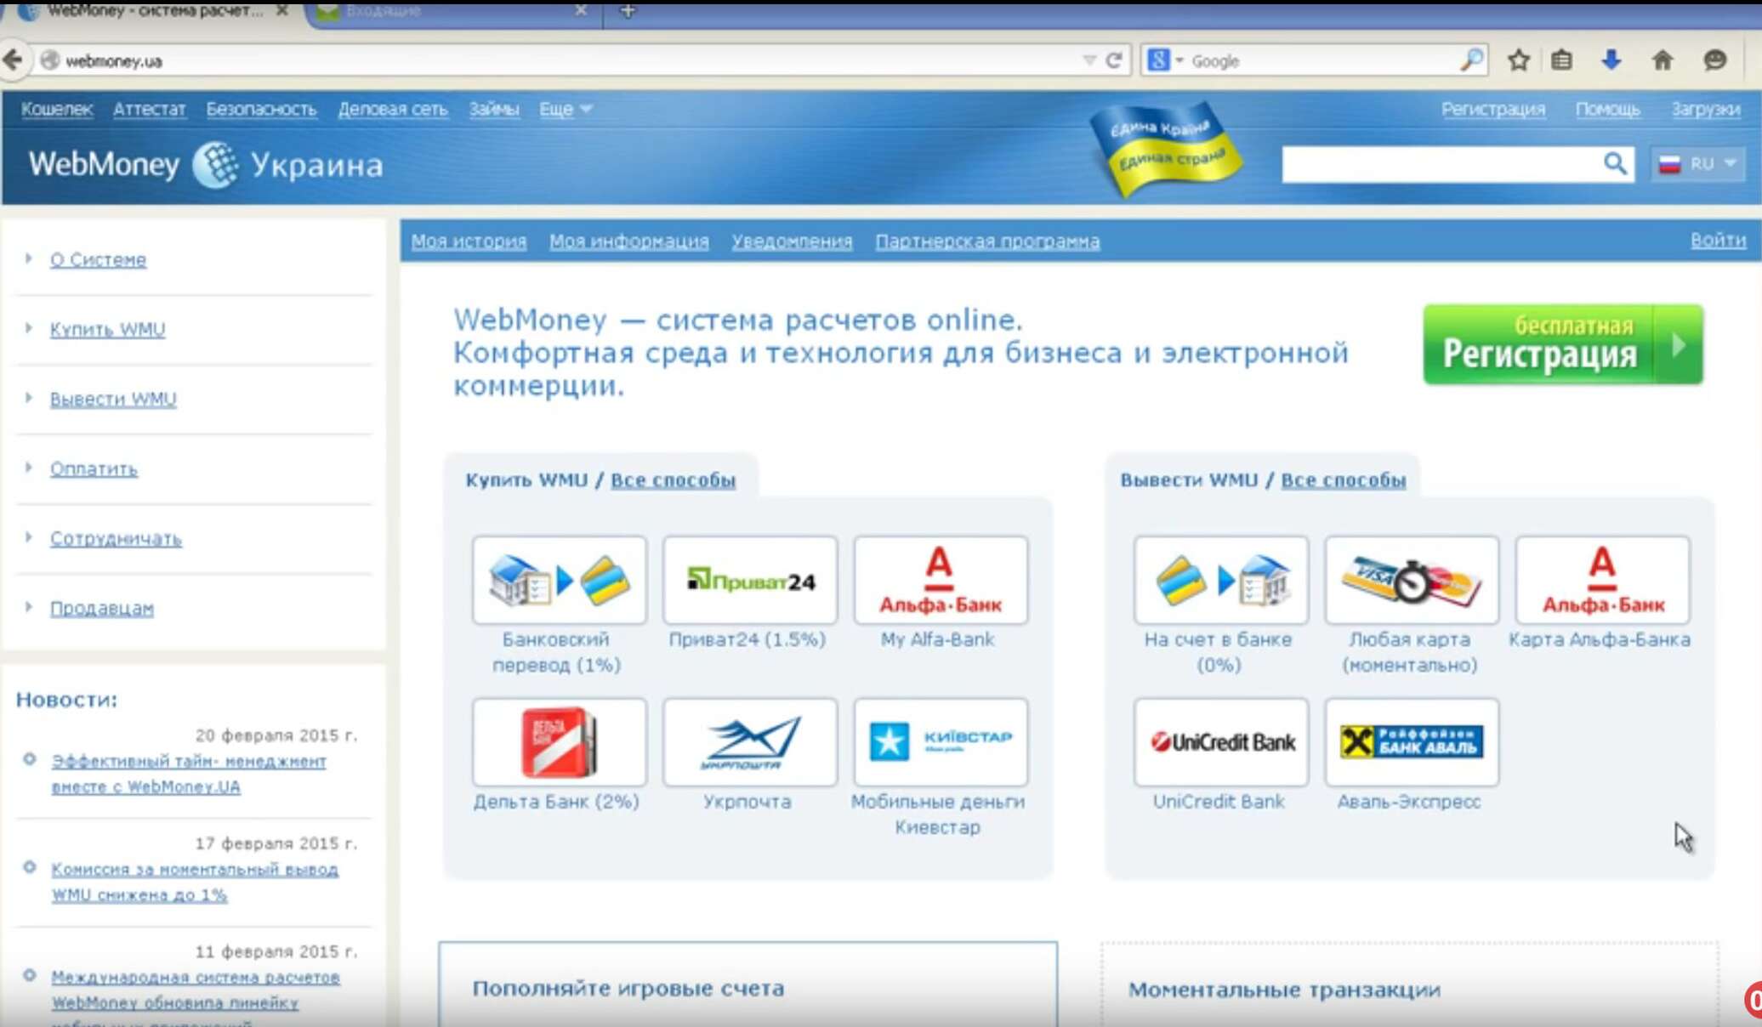Click the Войти login link
Image resolution: width=1762 pixels, height=1027 pixels.
[1718, 241]
